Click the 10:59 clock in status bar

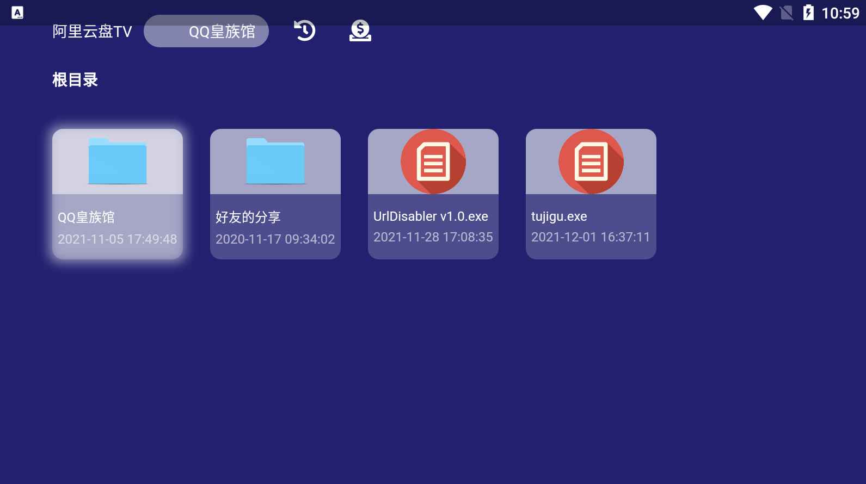(x=840, y=13)
